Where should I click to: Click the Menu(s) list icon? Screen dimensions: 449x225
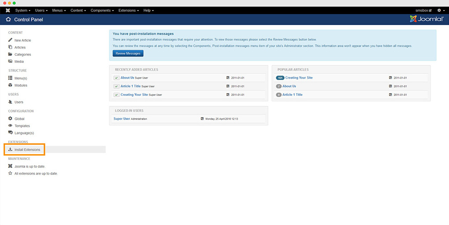coord(10,78)
